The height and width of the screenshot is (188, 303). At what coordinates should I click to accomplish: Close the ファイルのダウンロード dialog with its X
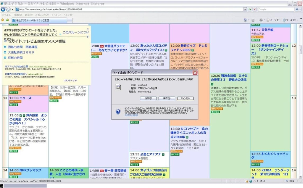tap(195, 73)
